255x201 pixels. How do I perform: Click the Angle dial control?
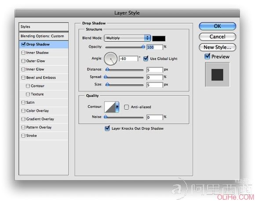click(x=111, y=59)
